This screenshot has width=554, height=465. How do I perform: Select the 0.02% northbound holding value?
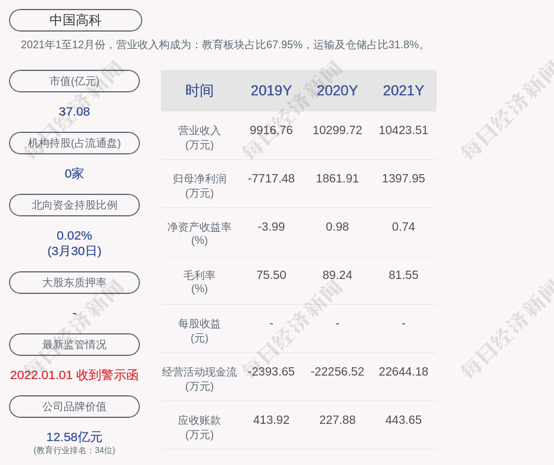tap(74, 235)
